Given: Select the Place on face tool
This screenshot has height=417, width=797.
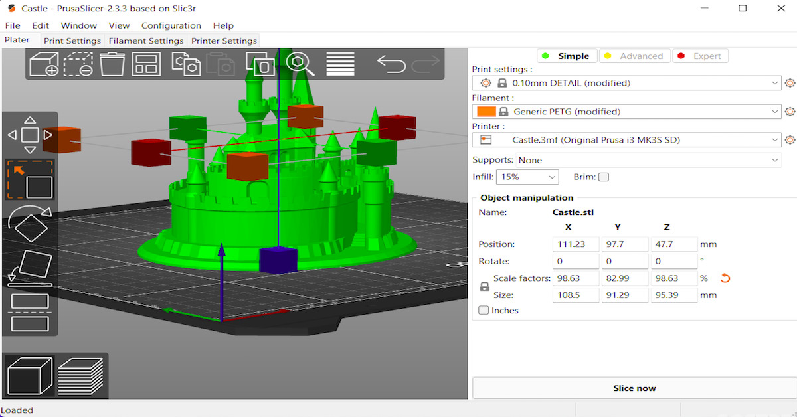Looking at the screenshot, I should [30, 268].
